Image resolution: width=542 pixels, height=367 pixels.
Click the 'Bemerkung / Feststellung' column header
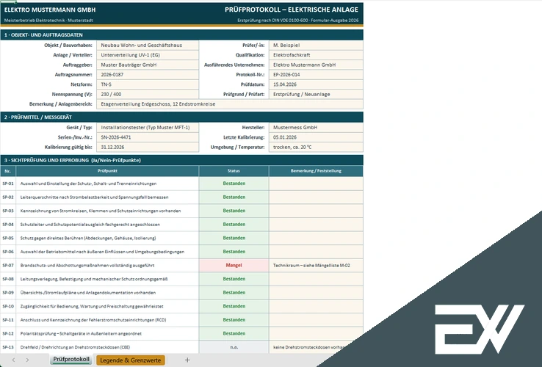[316, 171]
